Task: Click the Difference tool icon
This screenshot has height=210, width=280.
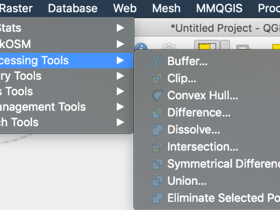Action: (x=158, y=112)
